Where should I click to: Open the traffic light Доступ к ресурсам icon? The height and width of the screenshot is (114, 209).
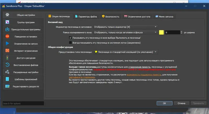[x=7, y=58]
